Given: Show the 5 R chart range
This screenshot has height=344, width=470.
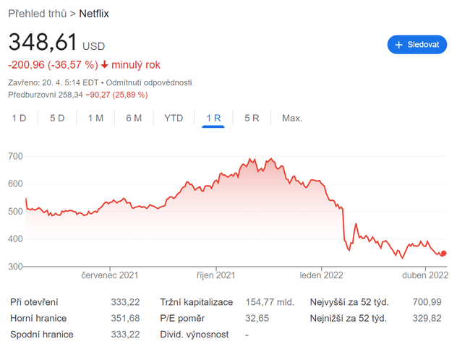Looking at the screenshot, I should point(252,118).
